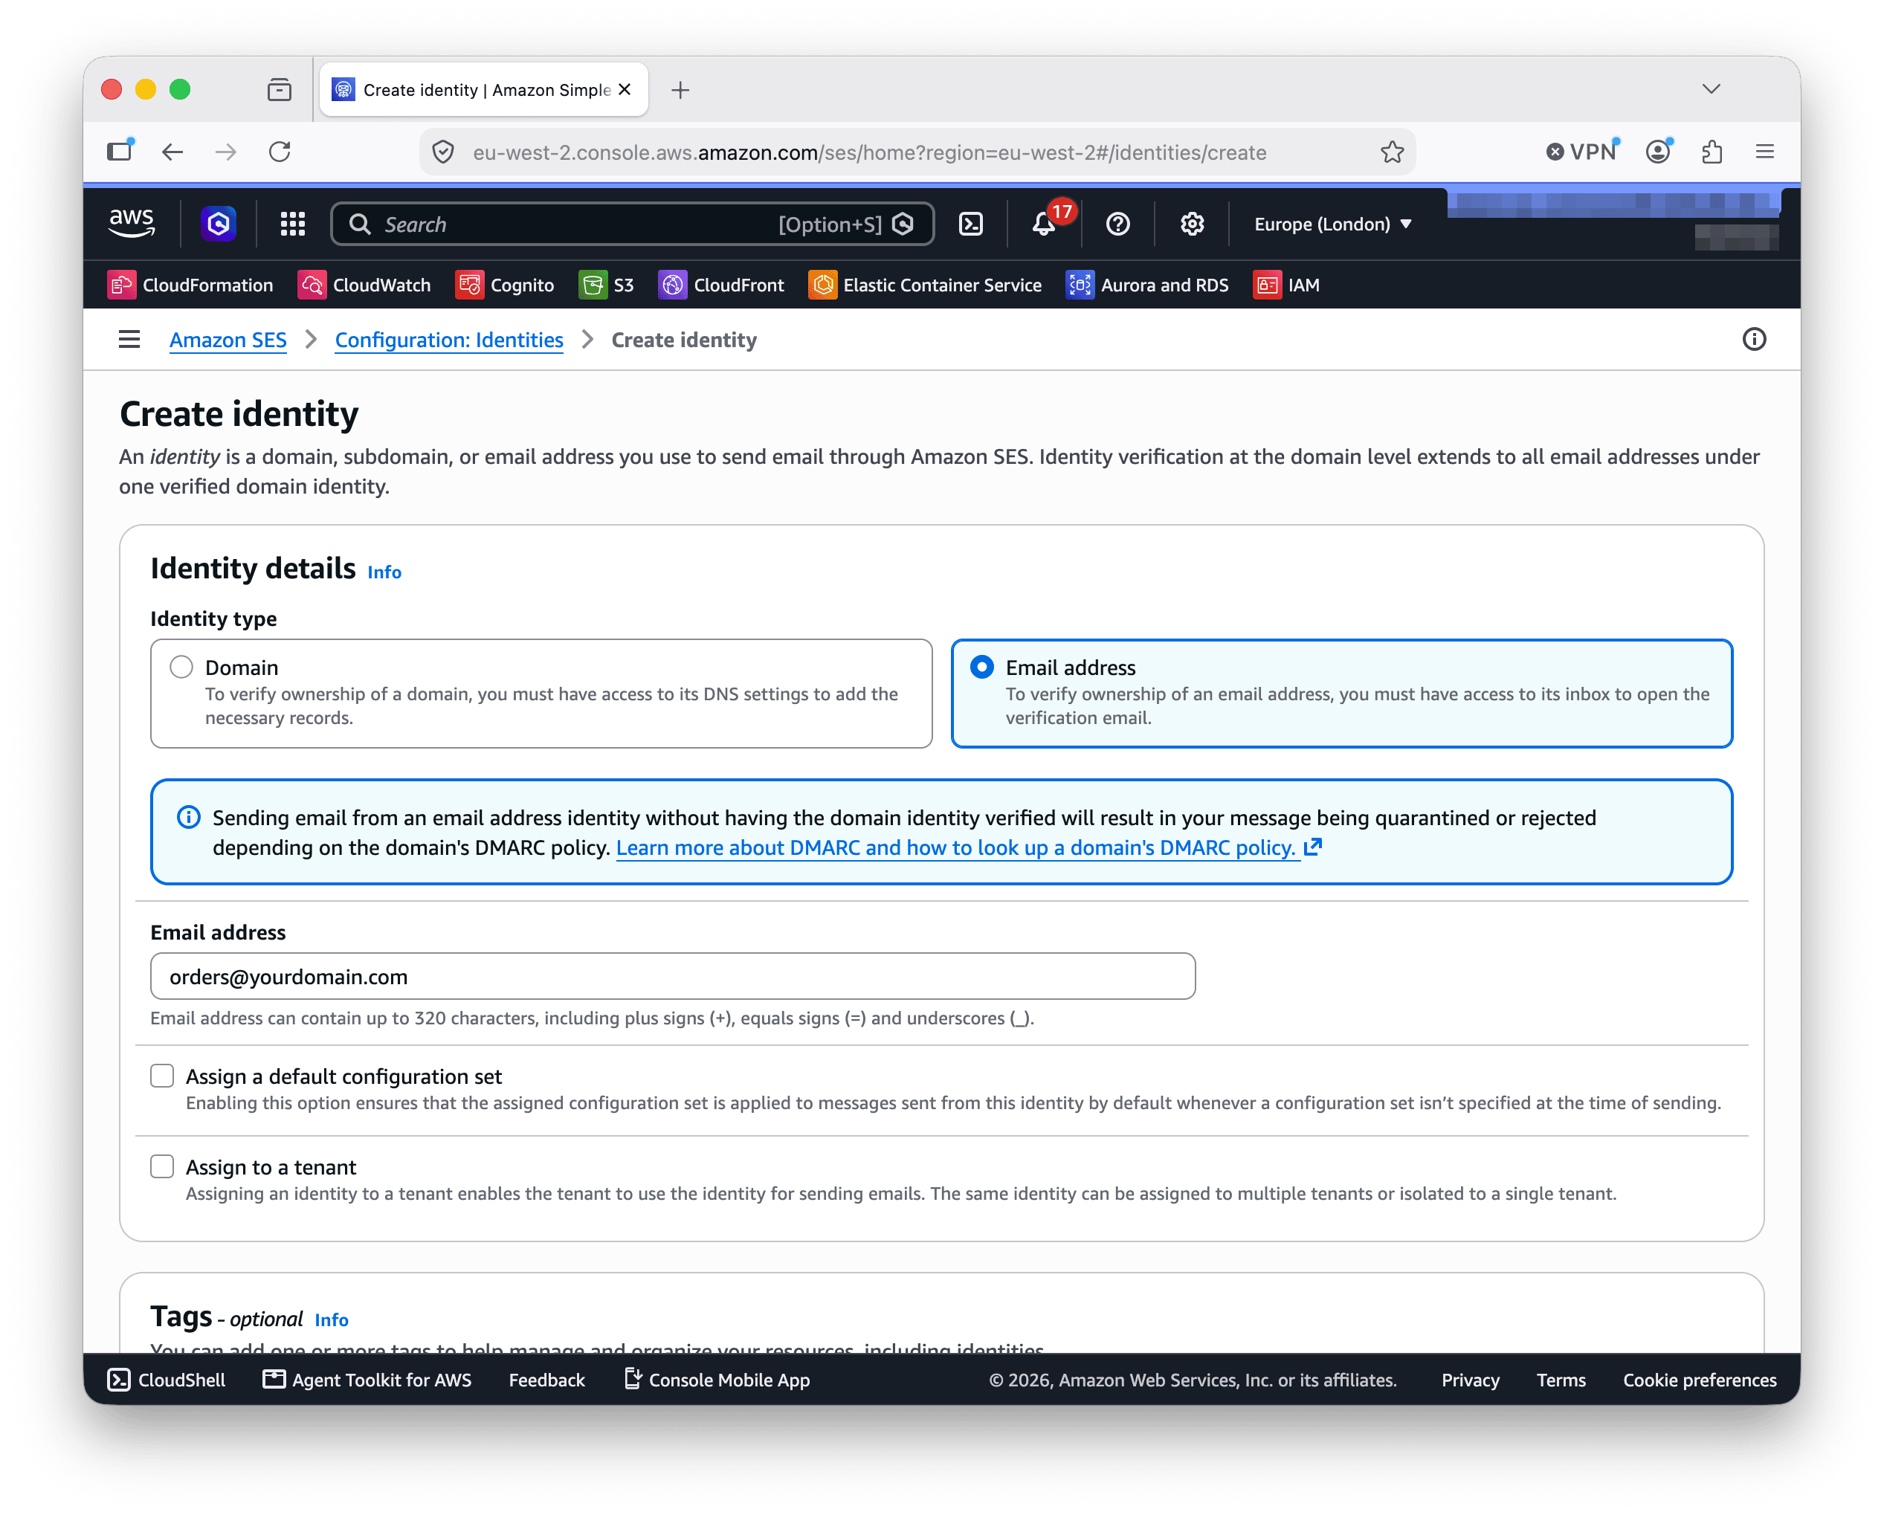Viewport: 1884px width, 1515px height.
Task: List all browser tabs with the chevron
Action: pos(1711,89)
